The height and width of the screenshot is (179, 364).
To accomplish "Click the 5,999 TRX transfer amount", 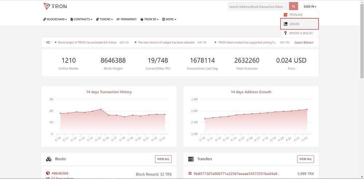I will point(305,174).
